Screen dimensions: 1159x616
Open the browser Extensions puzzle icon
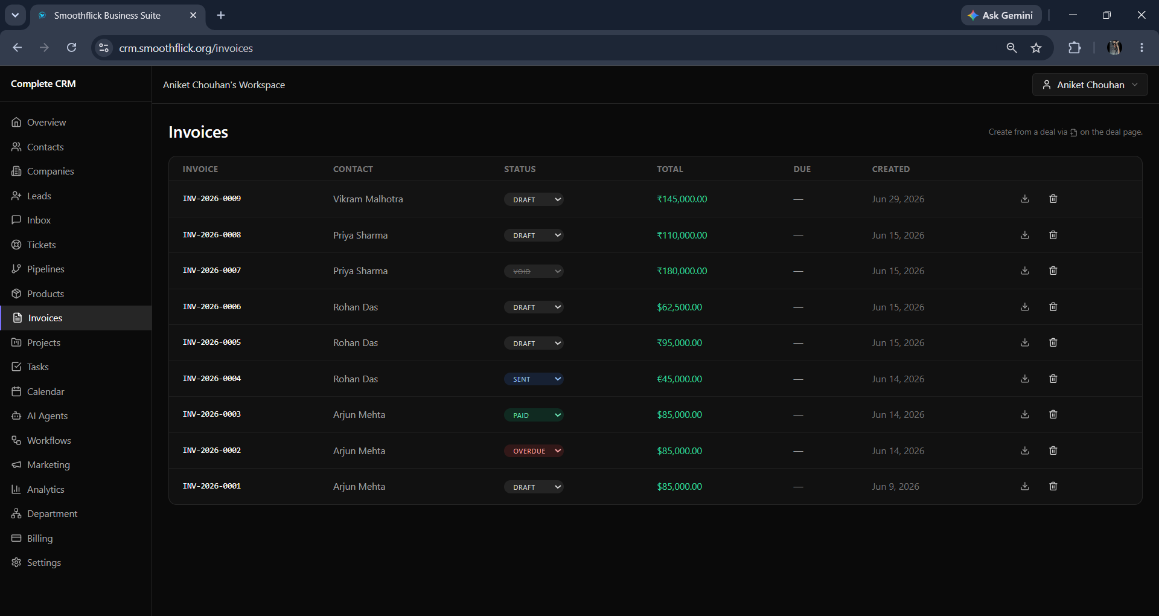coord(1074,48)
